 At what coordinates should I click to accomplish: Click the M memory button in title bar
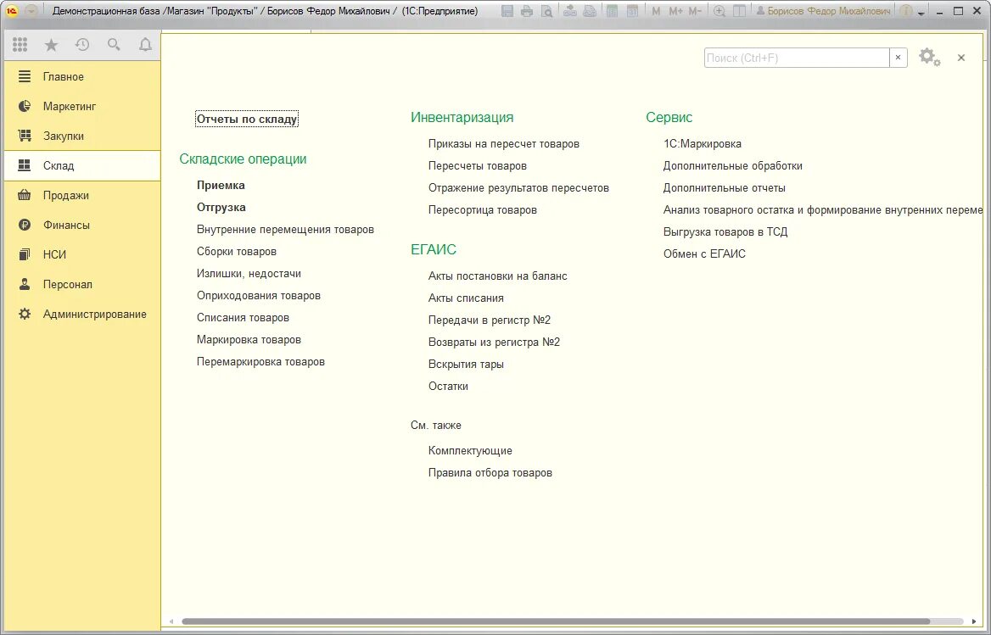(x=656, y=11)
